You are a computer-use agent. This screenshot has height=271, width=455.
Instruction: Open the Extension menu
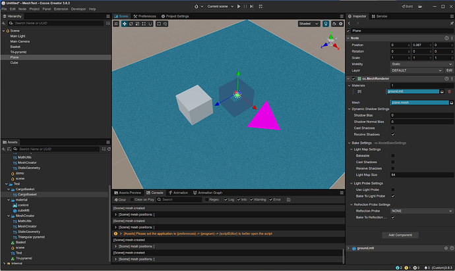point(61,9)
